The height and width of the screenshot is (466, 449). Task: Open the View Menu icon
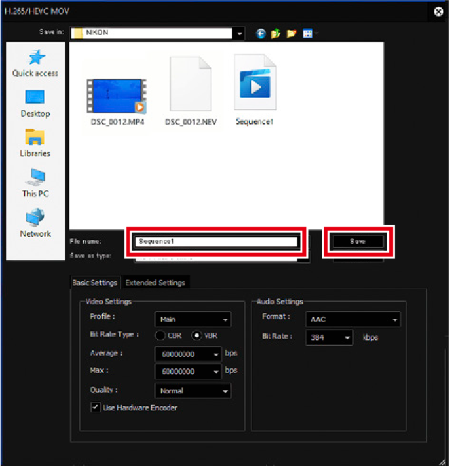pos(307,33)
